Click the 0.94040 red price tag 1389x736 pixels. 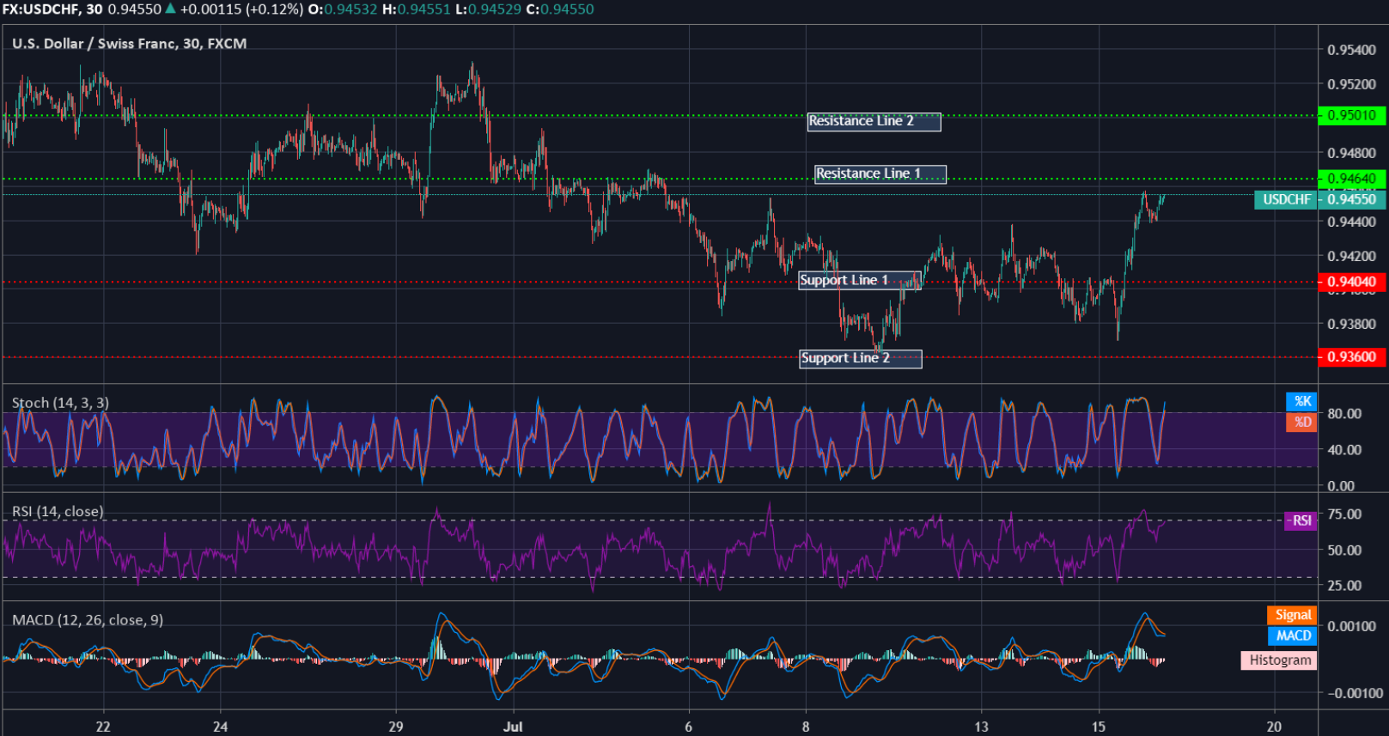(x=1351, y=282)
